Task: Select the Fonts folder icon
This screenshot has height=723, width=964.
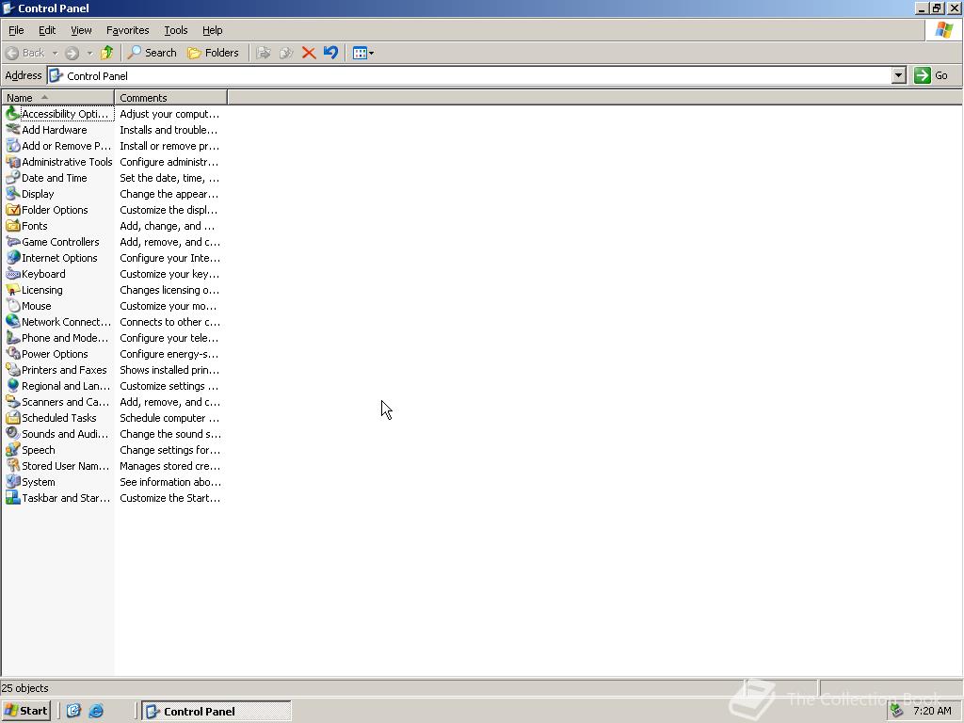Action: pos(12,226)
